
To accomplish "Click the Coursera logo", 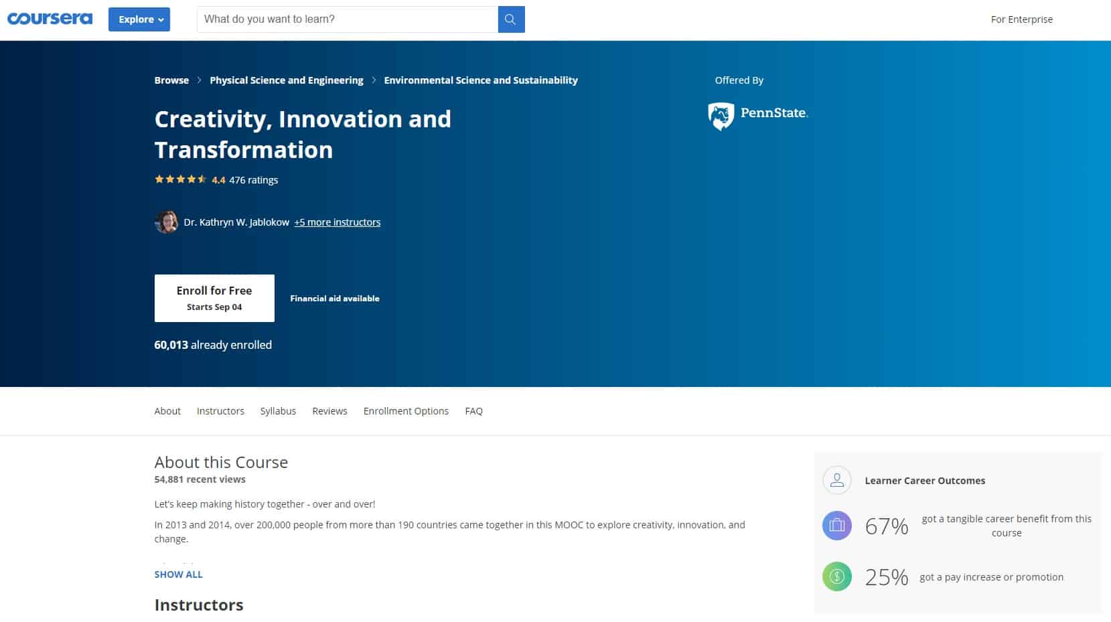I will click(50, 19).
